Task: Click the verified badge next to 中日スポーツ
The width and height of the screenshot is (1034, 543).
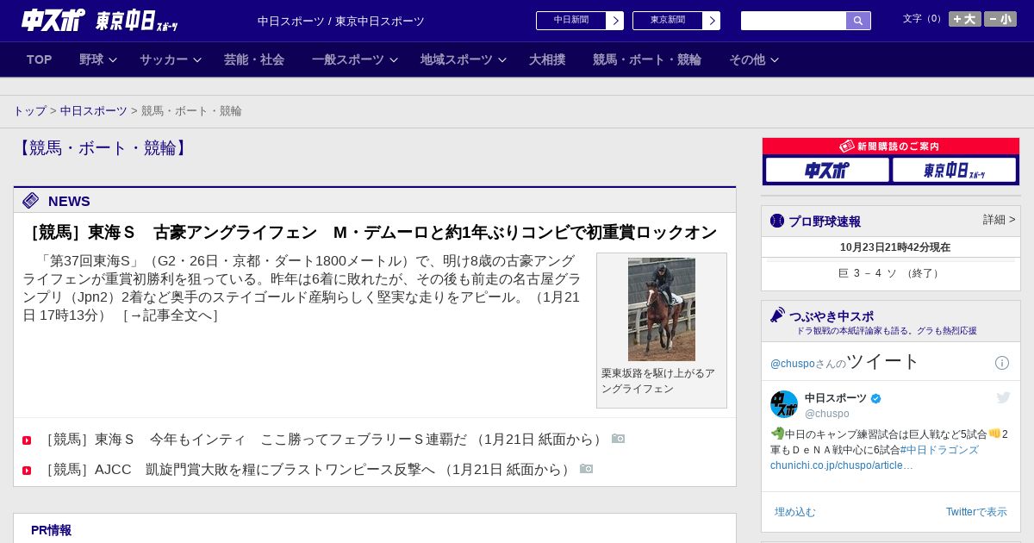Action: (876, 398)
